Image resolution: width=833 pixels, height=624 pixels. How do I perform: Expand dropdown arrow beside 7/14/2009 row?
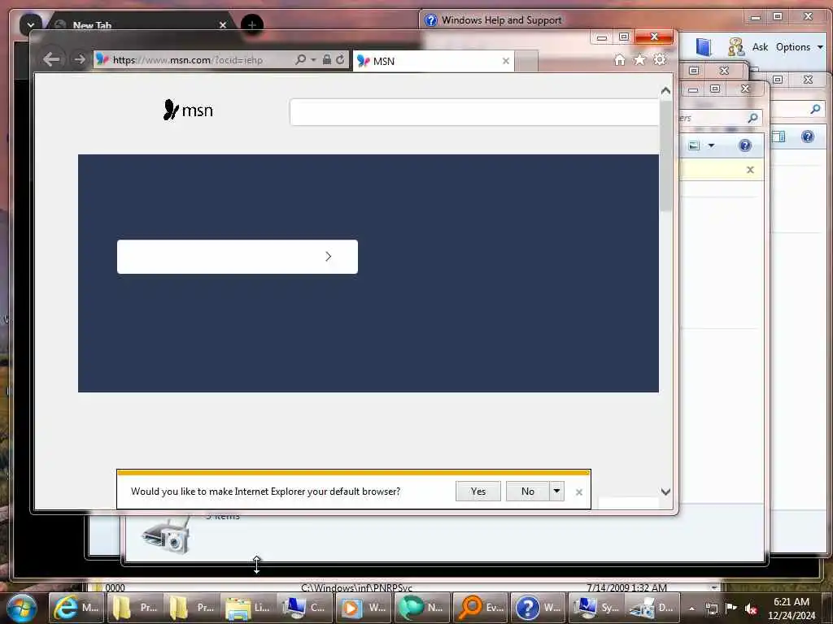point(714,587)
